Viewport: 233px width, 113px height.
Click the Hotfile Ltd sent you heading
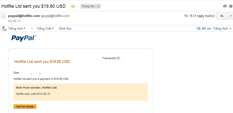pyautogui.click(x=42, y=62)
